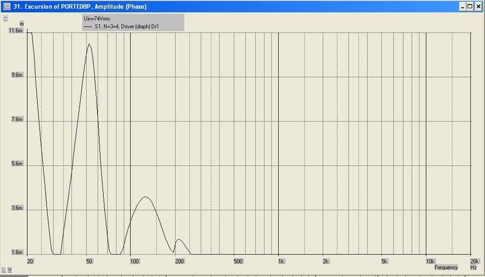
Task: Click the 1k frequency tick label
Action: 279,261
